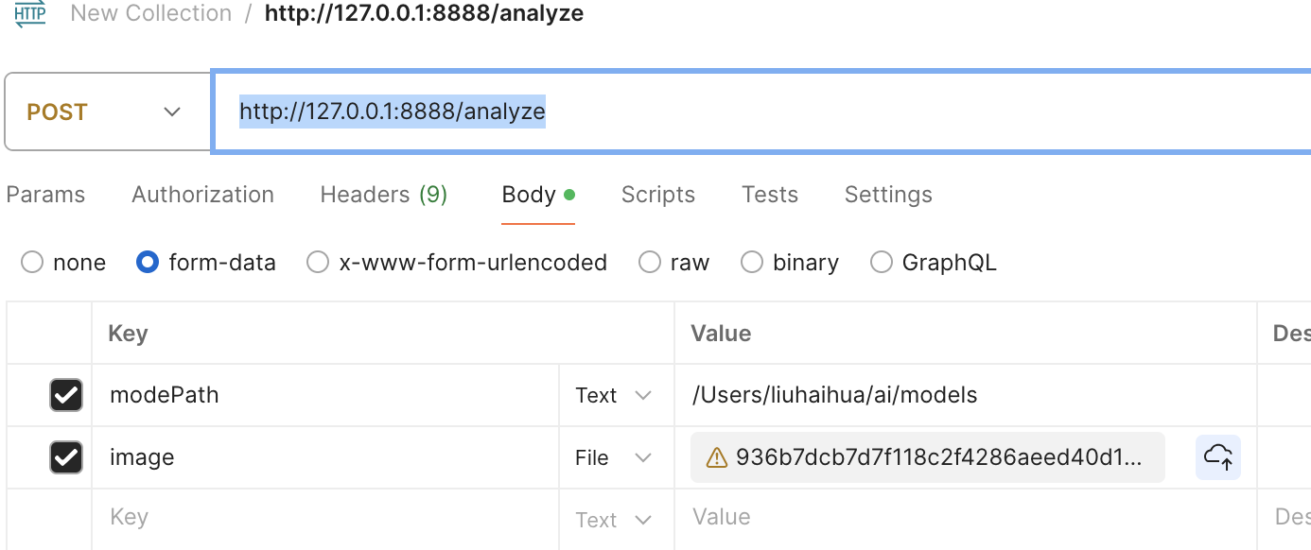
Task: Select the GraphQL body option
Action: (882, 262)
